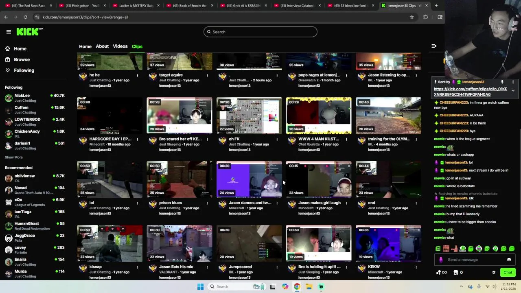
Task: Click the Kick logo
Action: pyautogui.click(x=29, y=32)
